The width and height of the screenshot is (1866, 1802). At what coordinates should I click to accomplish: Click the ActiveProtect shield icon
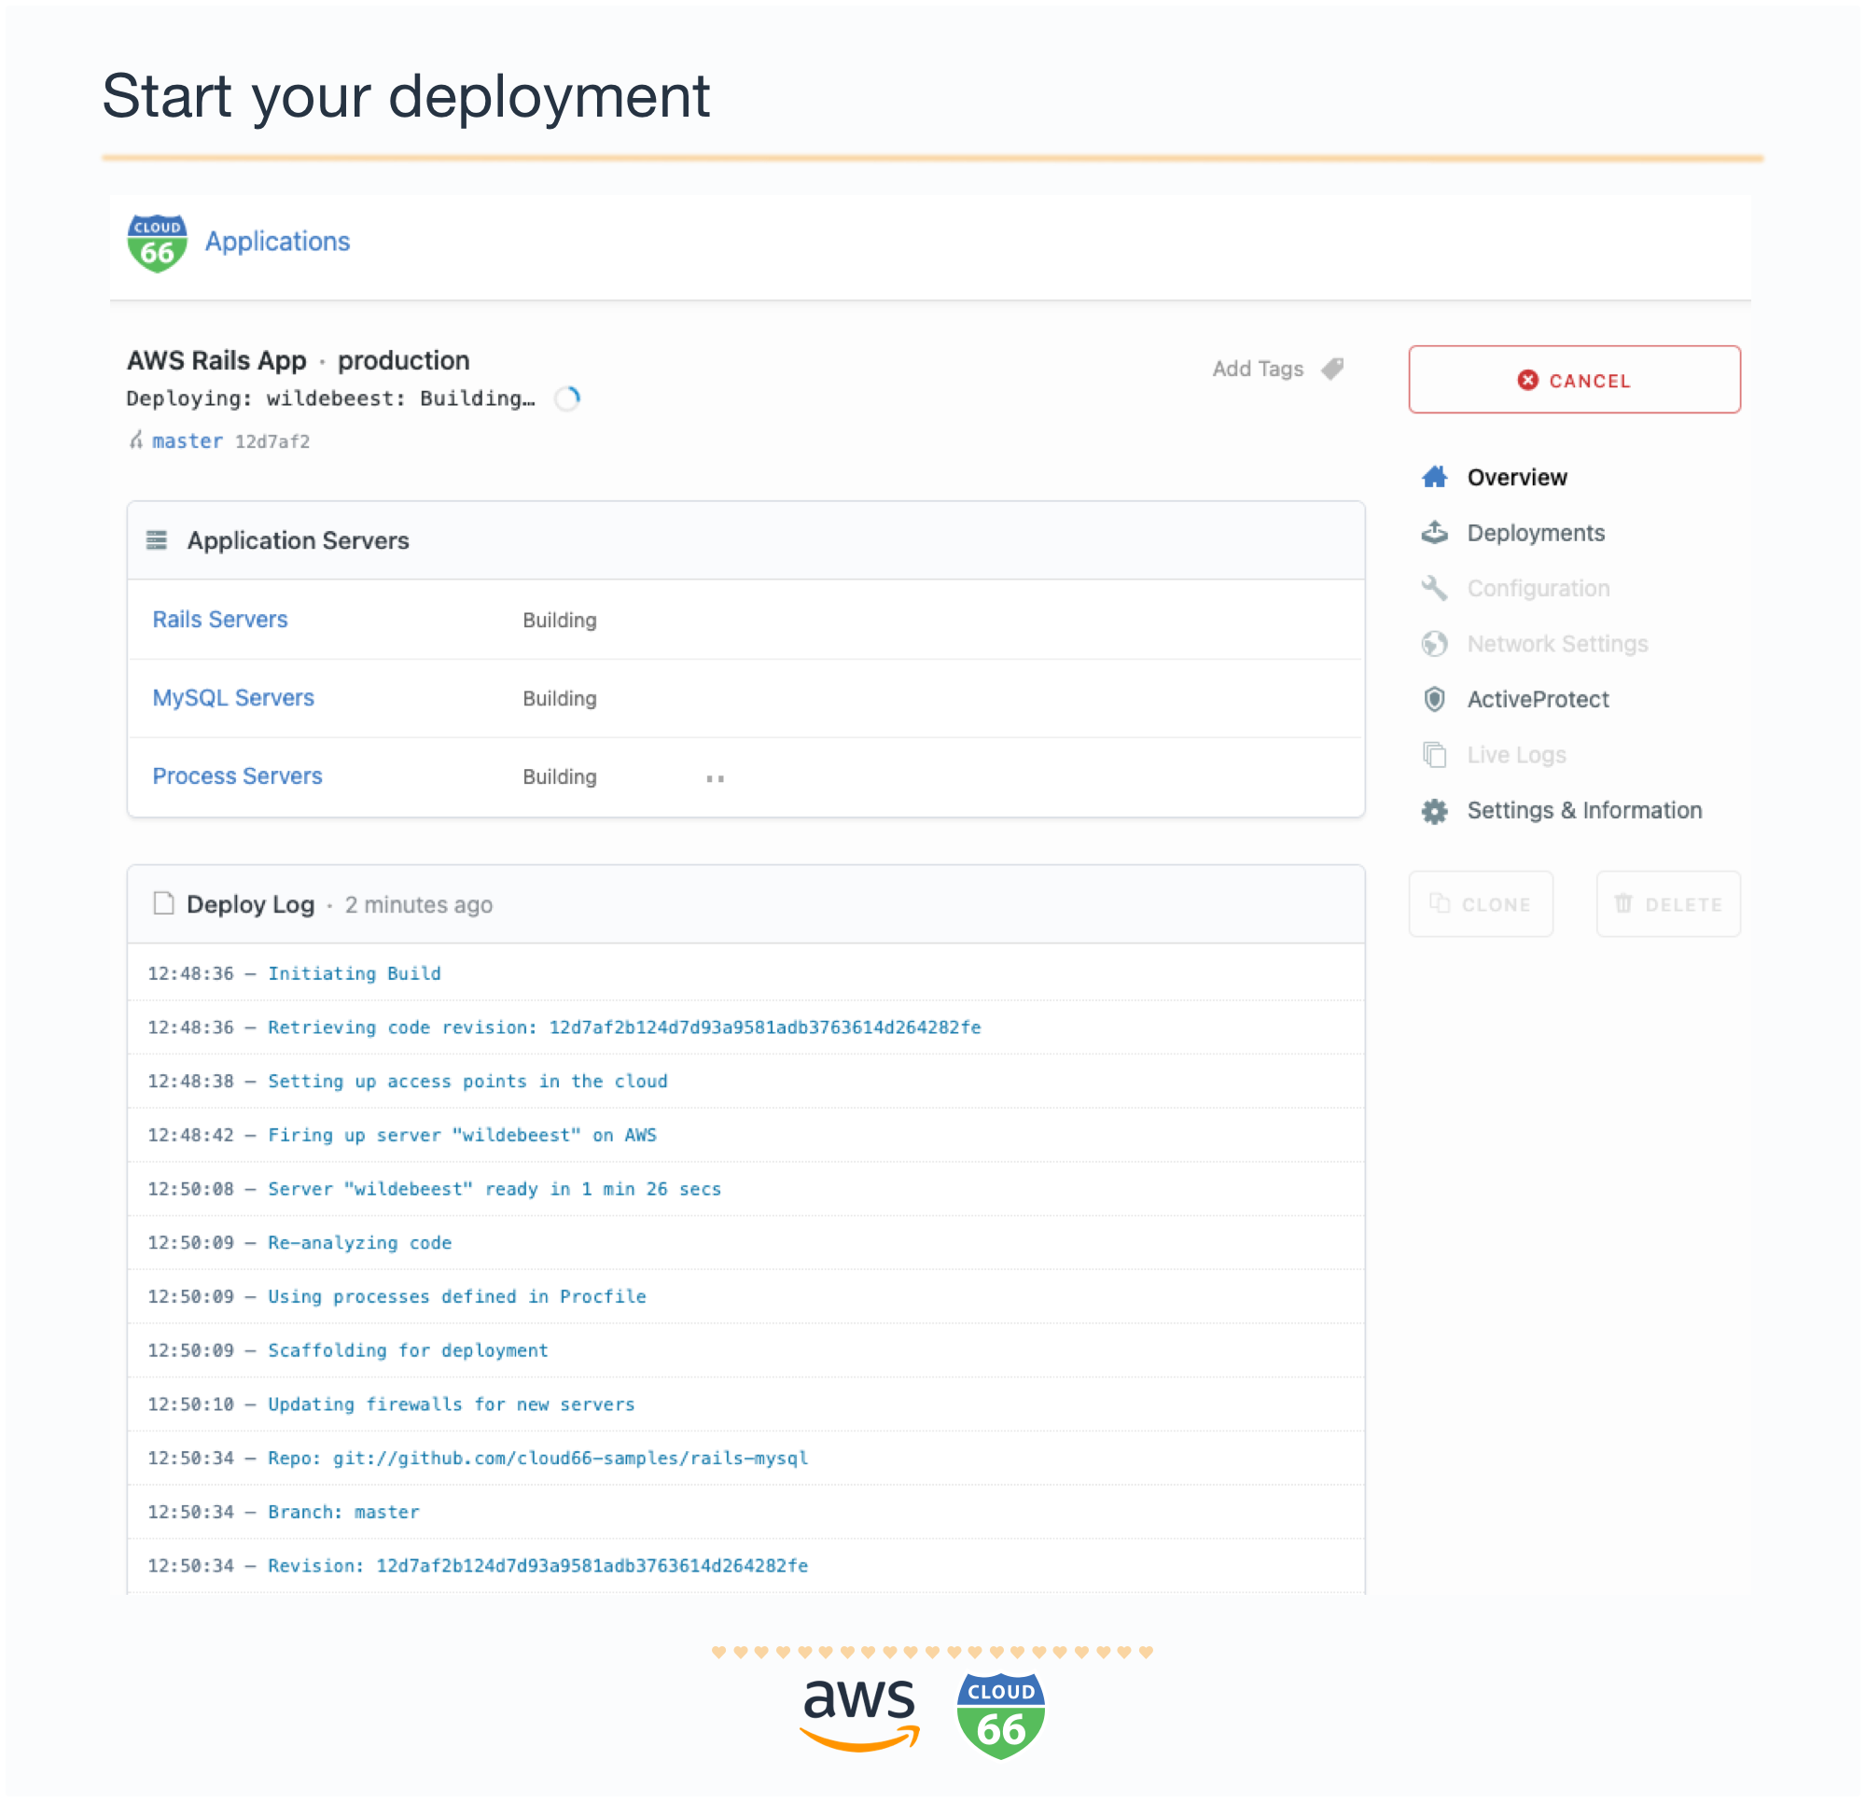click(x=1434, y=699)
